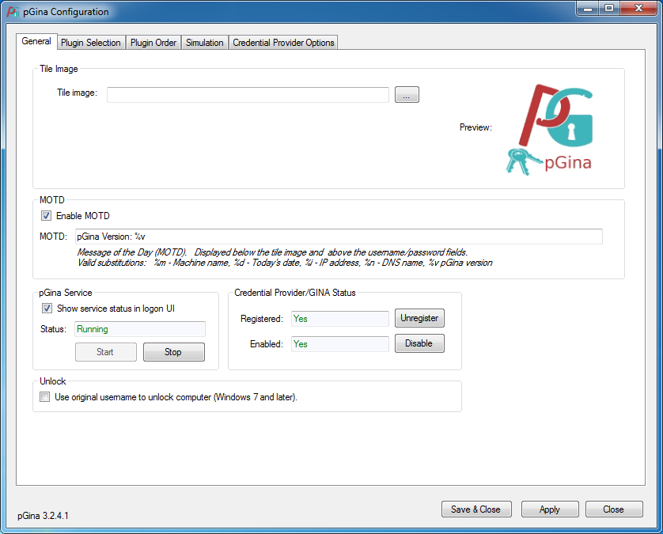Click Save & Close button
663x534 pixels.
pyautogui.click(x=476, y=509)
